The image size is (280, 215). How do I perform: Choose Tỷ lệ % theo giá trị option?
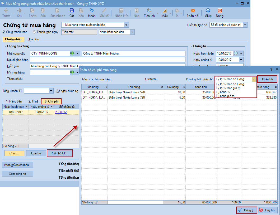click(x=228, y=88)
